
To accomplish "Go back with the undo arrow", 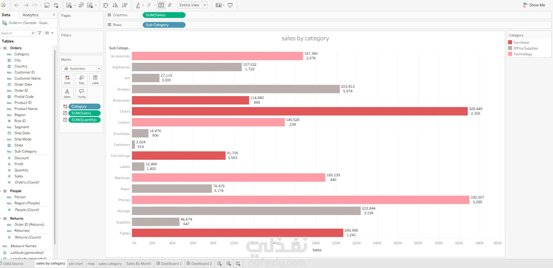I will (17, 5).
